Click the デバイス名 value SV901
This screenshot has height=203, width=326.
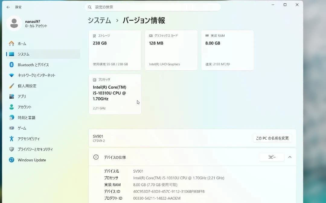(x=138, y=171)
